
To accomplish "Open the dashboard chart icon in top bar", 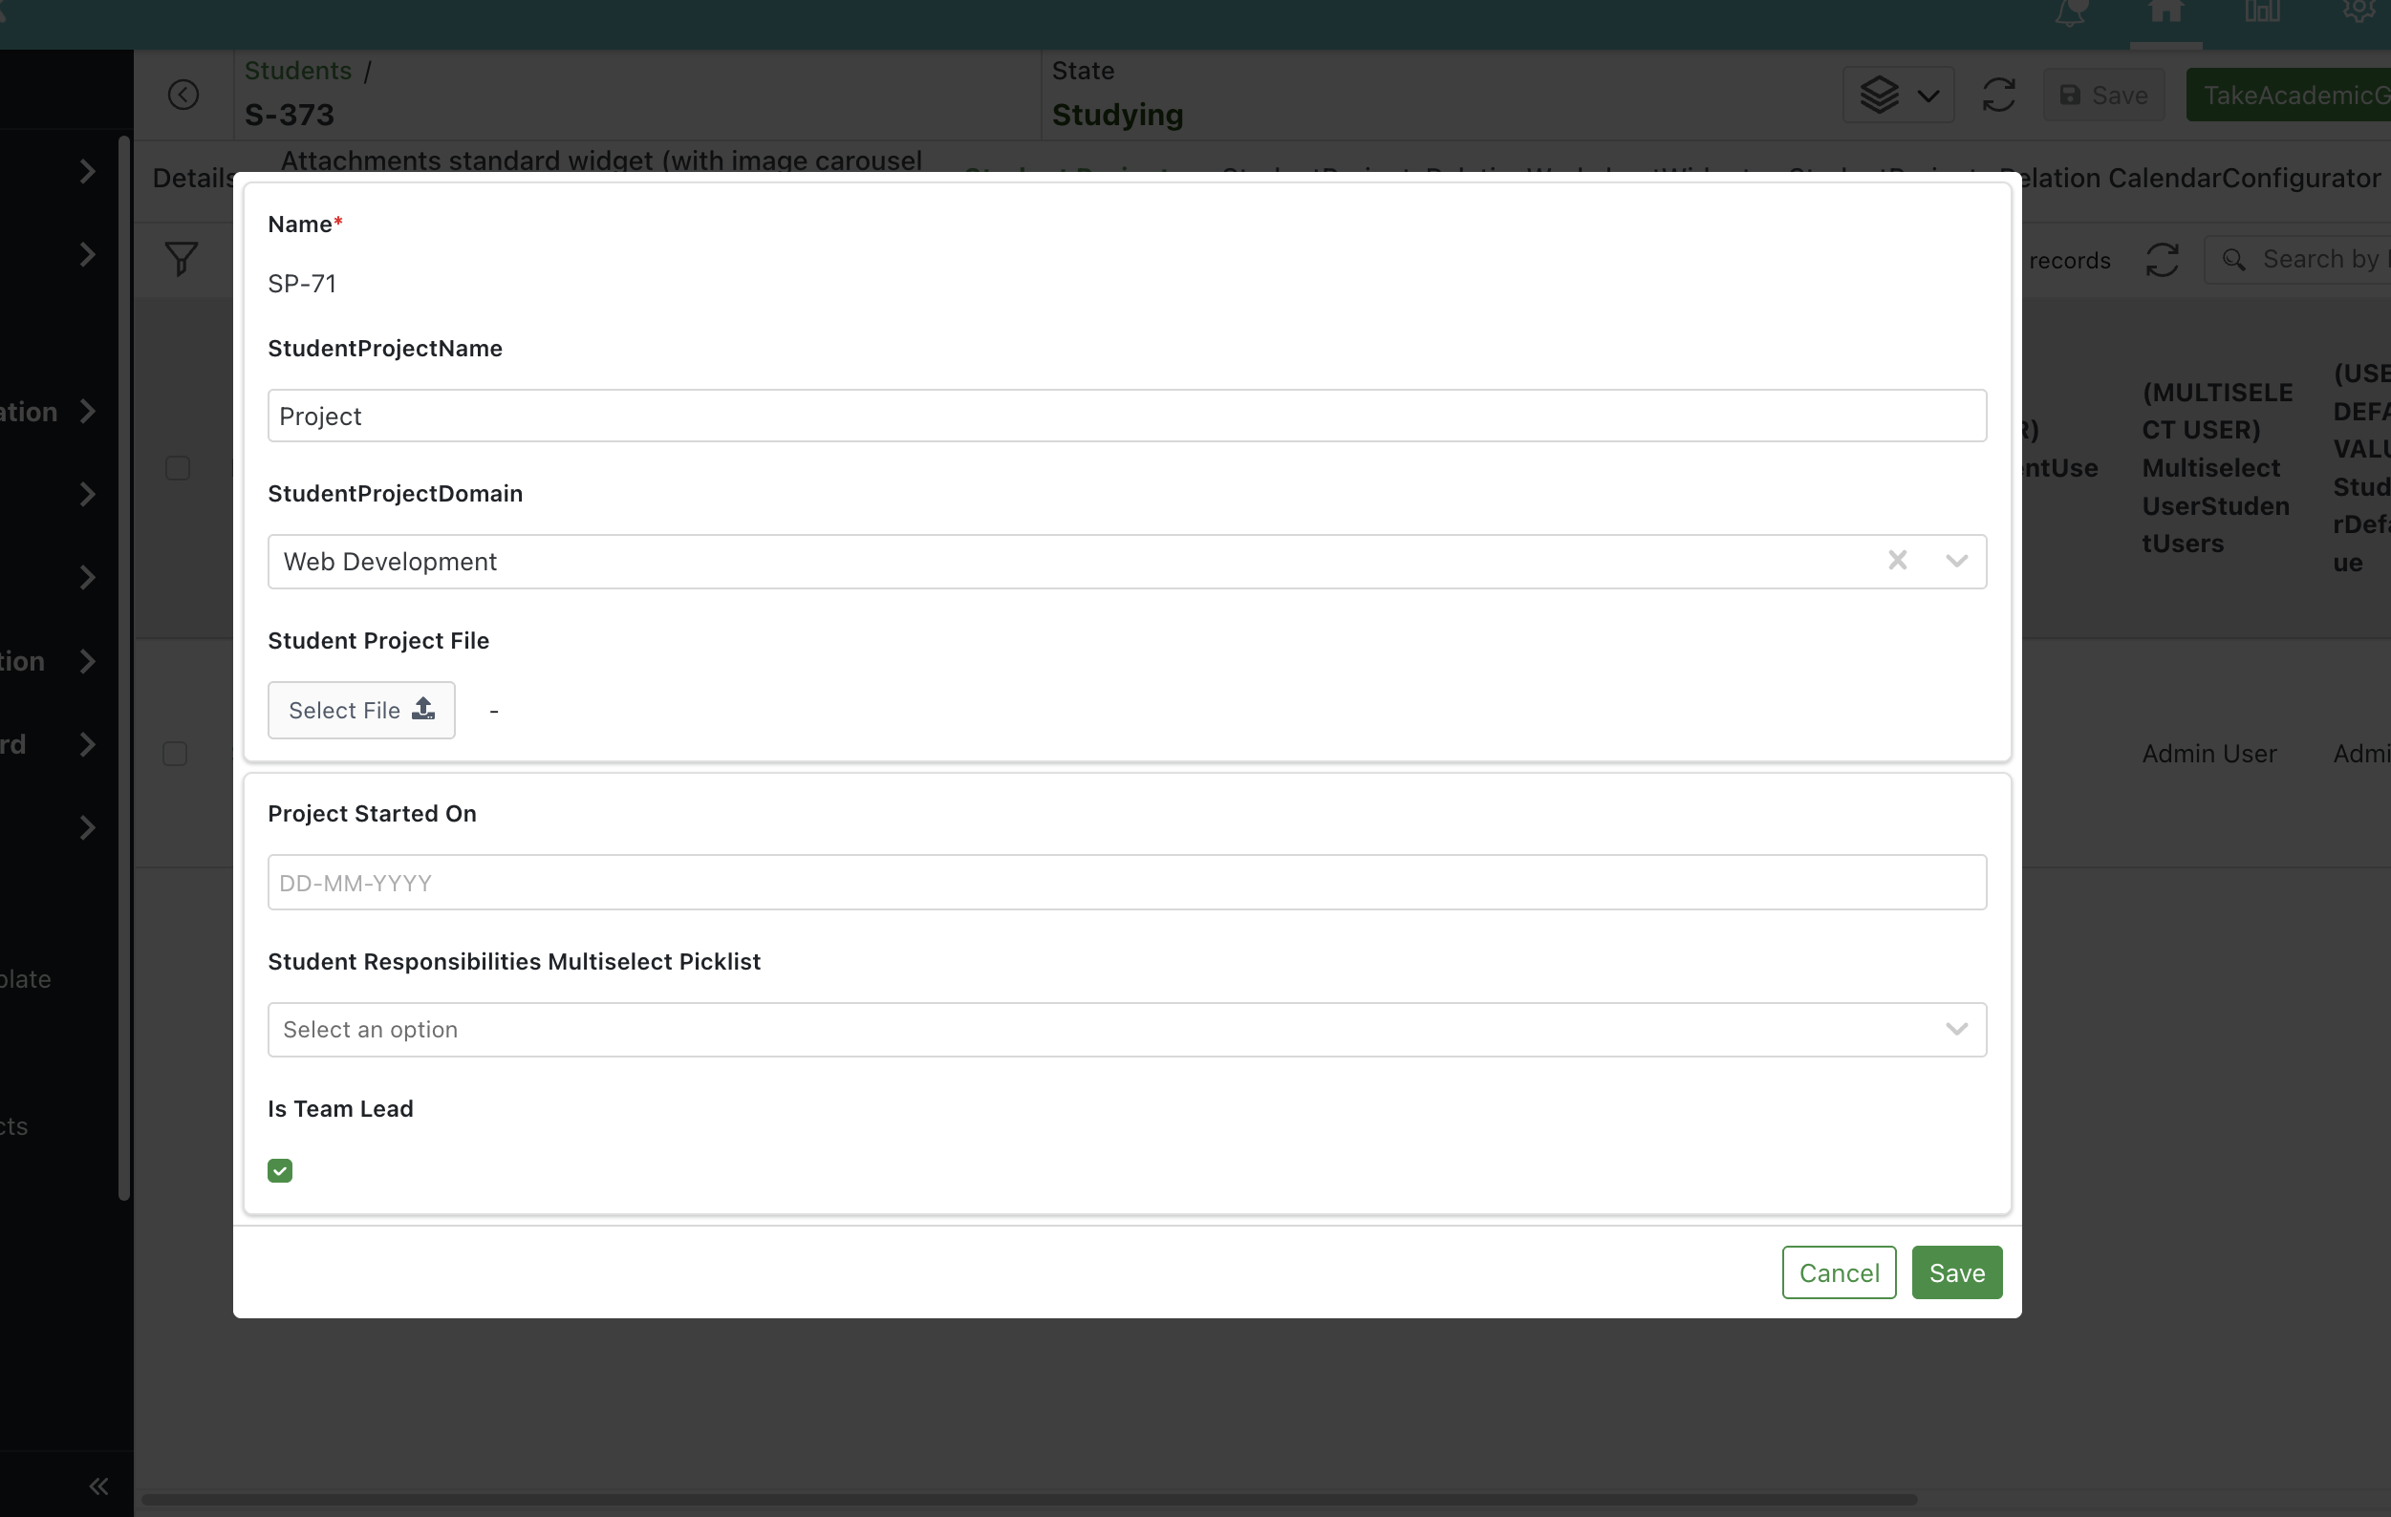I will tap(2262, 11).
